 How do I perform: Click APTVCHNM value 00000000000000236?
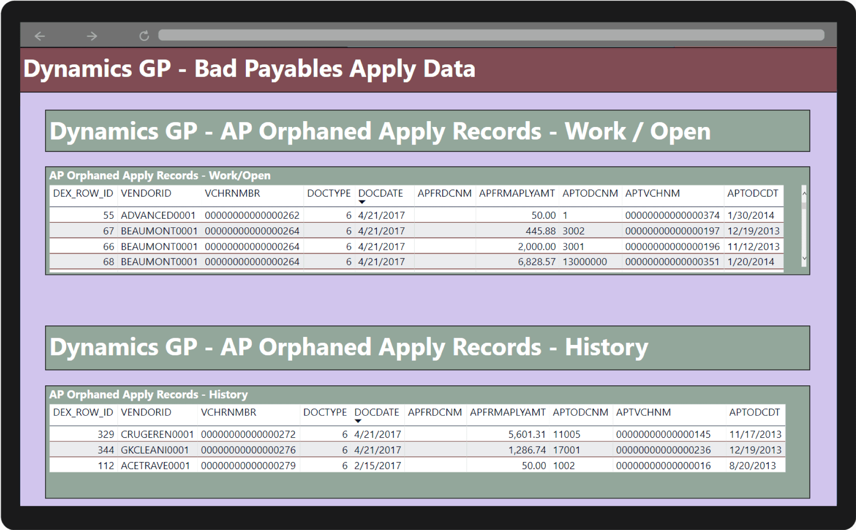(663, 450)
